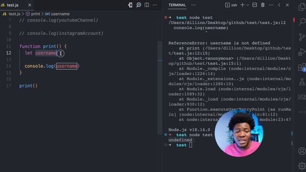Show additional activity bar views ellipsis

(x=302, y=112)
